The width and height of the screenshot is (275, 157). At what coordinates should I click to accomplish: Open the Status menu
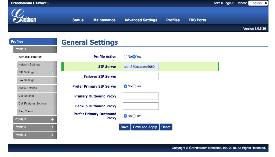click(x=78, y=20)
